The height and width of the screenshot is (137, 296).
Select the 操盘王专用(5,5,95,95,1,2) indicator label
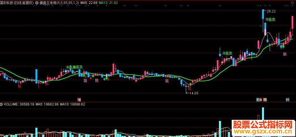pos(59,3)
